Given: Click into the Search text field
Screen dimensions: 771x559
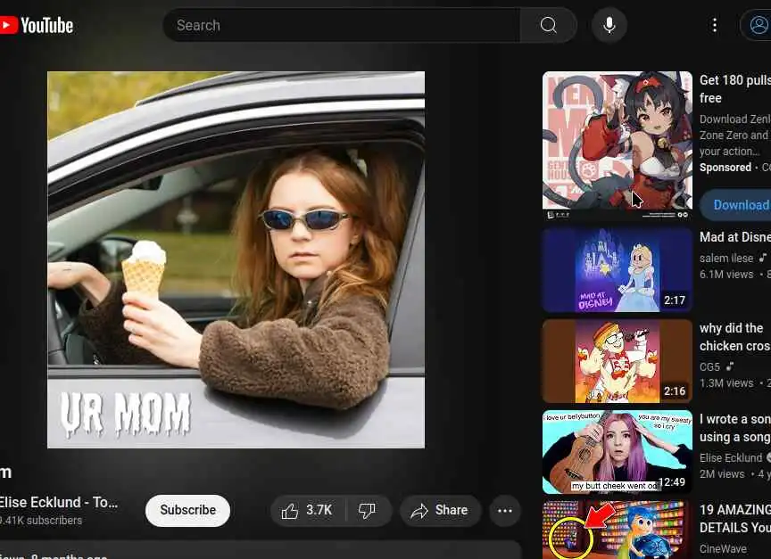Looking at the screenshot, I should 342,25.
